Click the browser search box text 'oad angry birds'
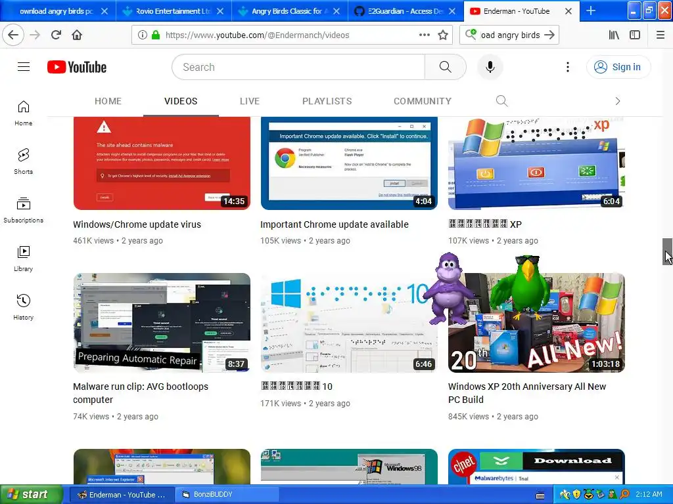This screenshot has width=673, height=504. coord(510,35)
